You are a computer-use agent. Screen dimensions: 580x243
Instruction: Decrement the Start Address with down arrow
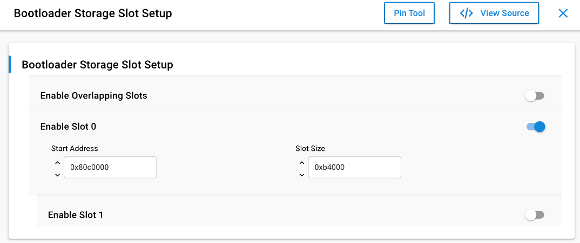pos(57,175)
